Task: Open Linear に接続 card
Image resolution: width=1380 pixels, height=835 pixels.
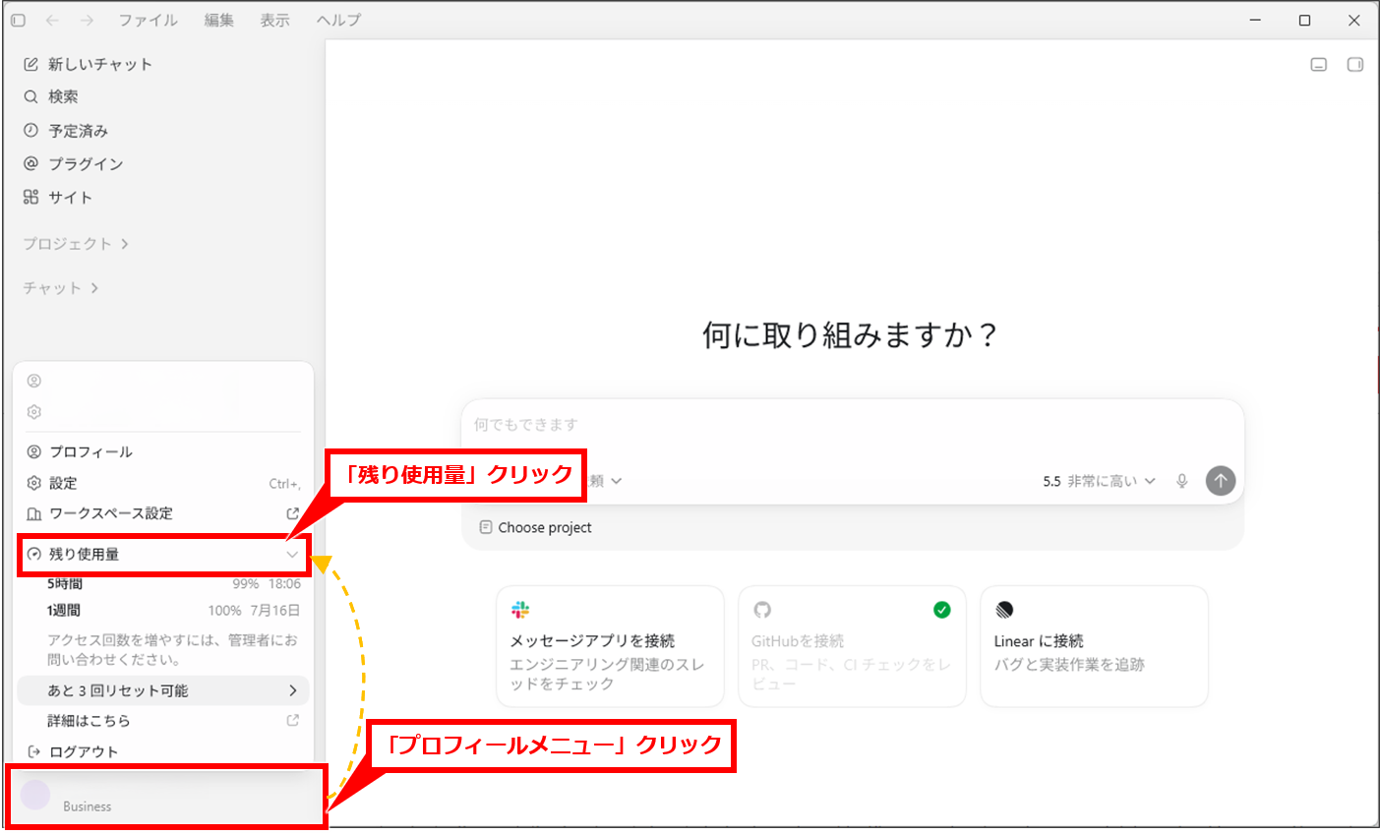Action: [1094, 646]
